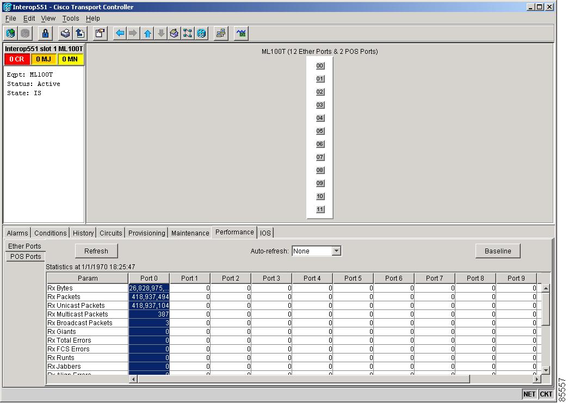Click the NET status indicator

(529, 394)
